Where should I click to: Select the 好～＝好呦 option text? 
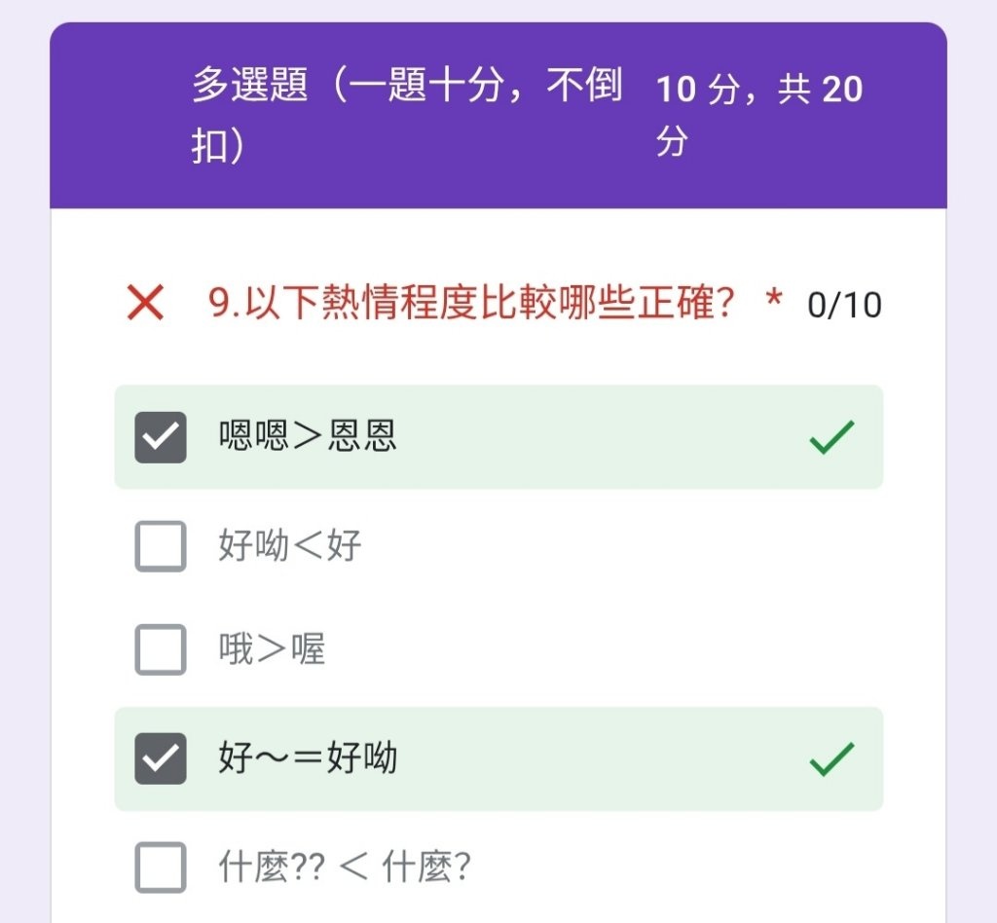pos(308,757)
